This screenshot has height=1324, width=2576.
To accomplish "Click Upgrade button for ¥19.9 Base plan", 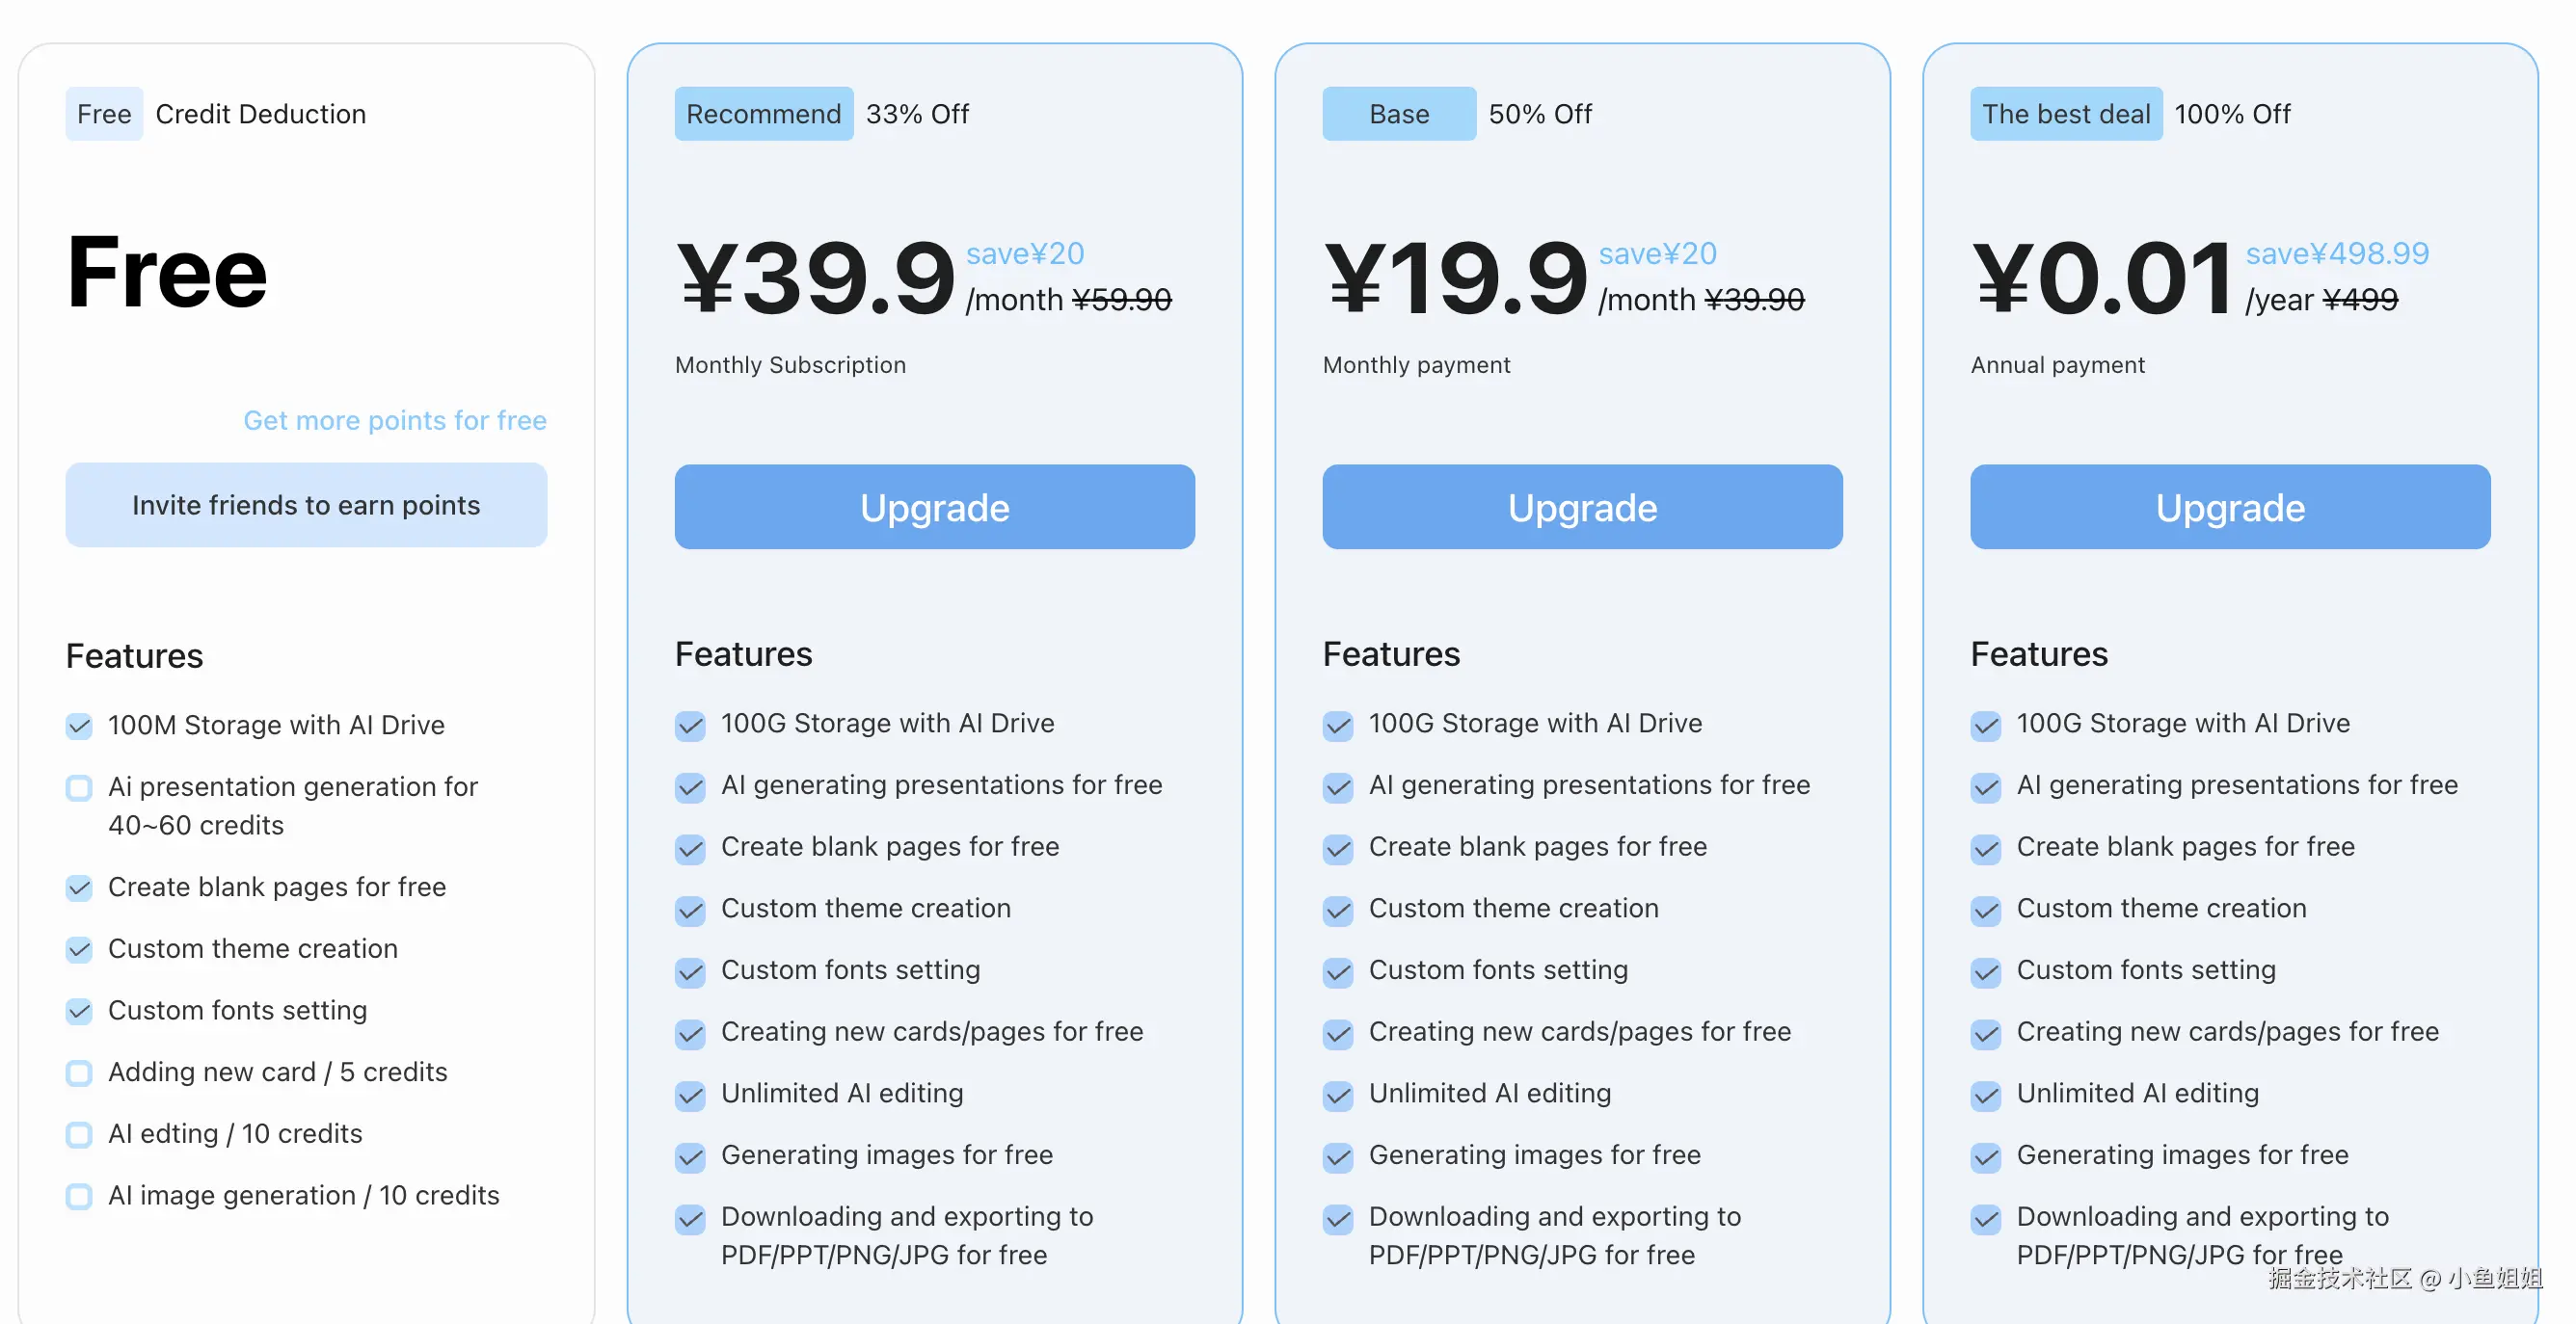I will click(1581, 507).
